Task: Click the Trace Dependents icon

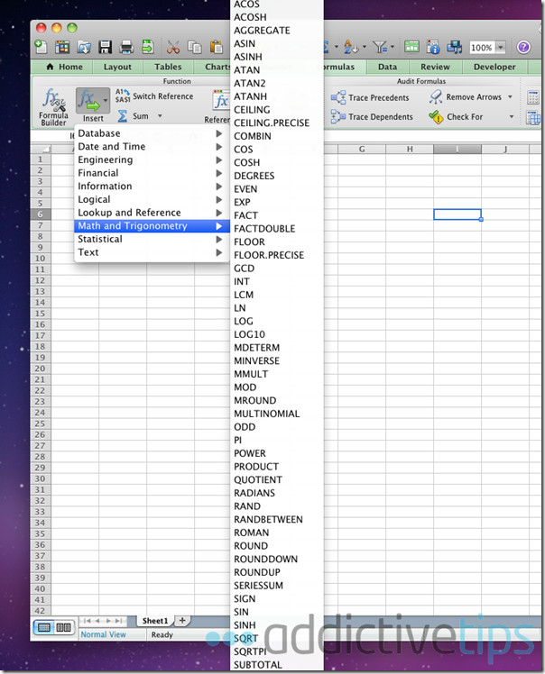Action: (x=338, y=116)
